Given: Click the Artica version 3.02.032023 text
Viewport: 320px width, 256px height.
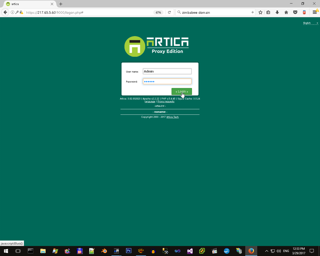Looking at the screenshot, I should coord(130,99).
